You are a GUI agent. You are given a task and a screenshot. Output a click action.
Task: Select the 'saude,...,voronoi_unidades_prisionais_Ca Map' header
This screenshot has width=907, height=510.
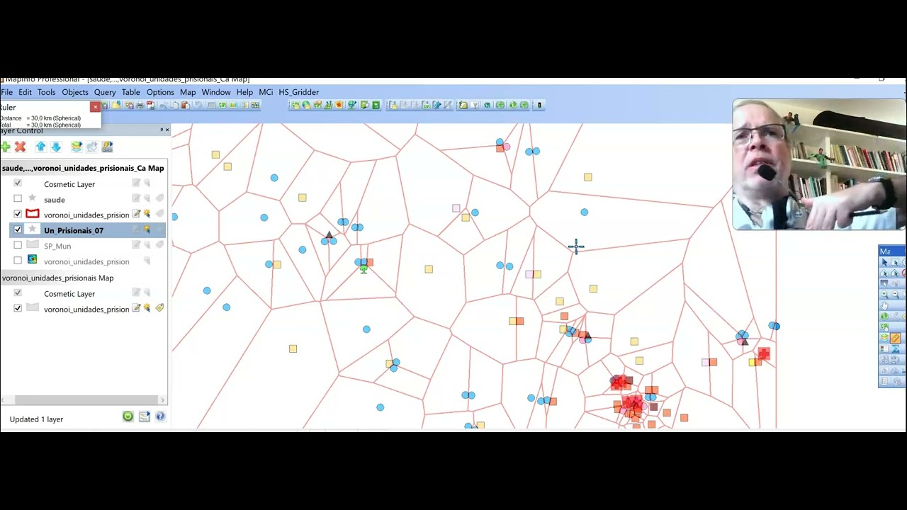tap(83, 168)
